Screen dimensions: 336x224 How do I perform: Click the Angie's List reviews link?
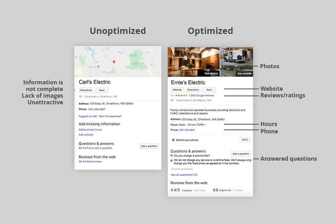click(x=225, y=190)
